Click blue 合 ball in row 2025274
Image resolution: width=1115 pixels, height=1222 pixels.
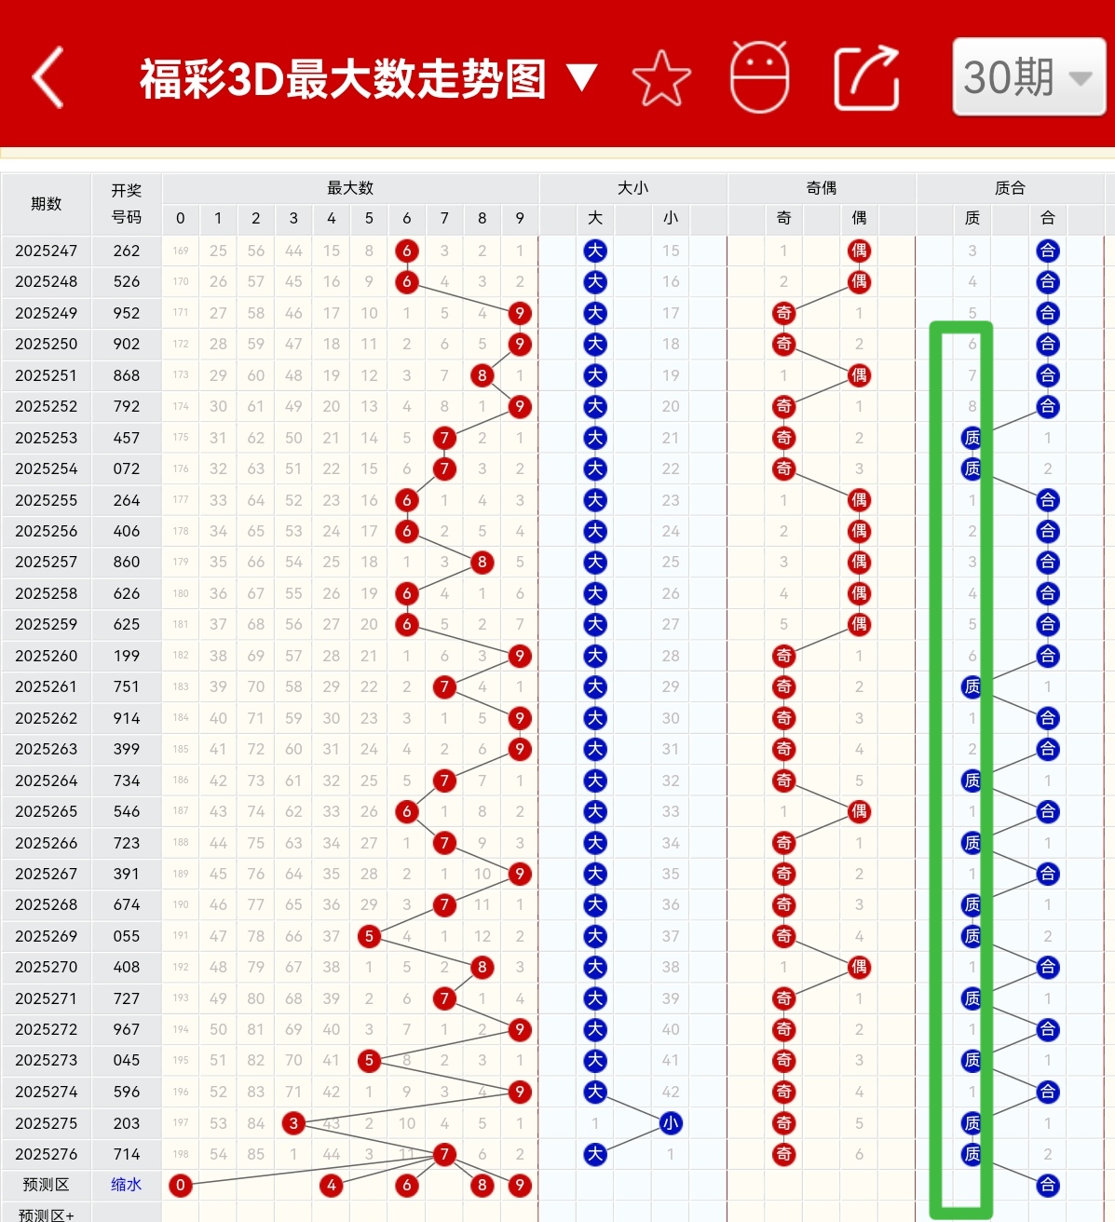[1048, 1092]
